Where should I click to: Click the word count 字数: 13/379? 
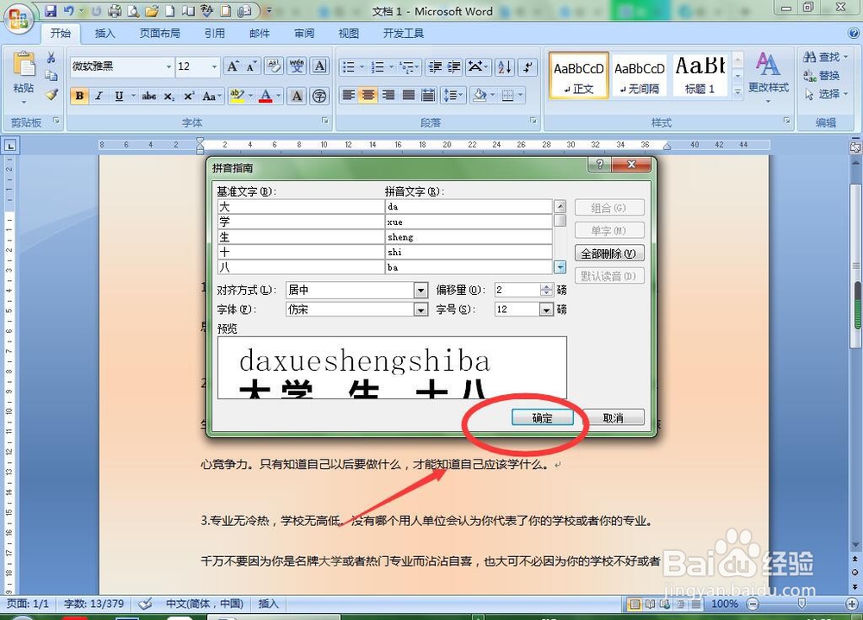click(93, 604)
